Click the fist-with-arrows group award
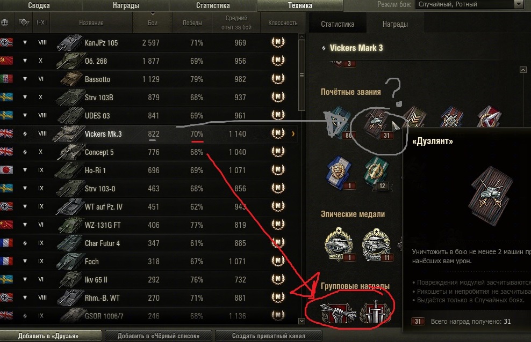Image resolution: width=531 pixels, height=342 pixels. [338, 313]
